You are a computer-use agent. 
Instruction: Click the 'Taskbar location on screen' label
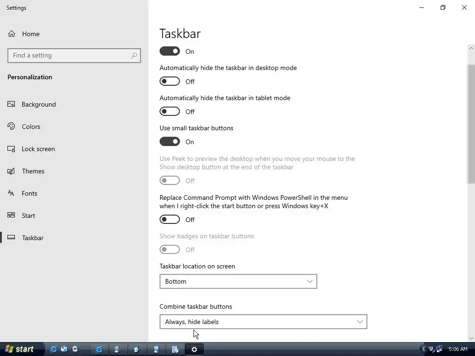pyautogui.click(x=197, y=267)
